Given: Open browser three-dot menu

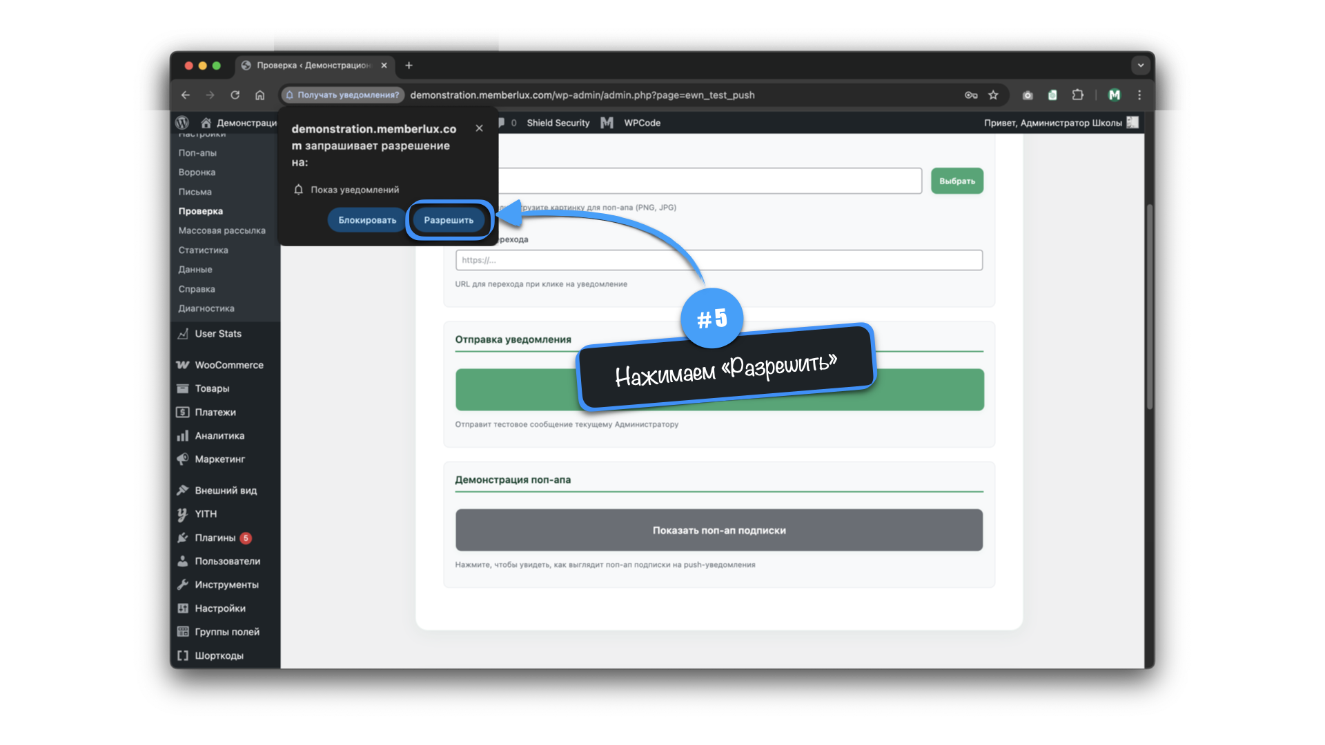Looking at the screenshot, I should 1139,95.
